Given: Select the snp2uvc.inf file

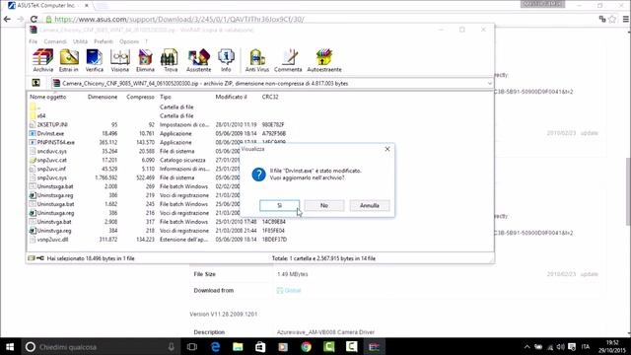Looking at the screenshot, I should point(51,169).
